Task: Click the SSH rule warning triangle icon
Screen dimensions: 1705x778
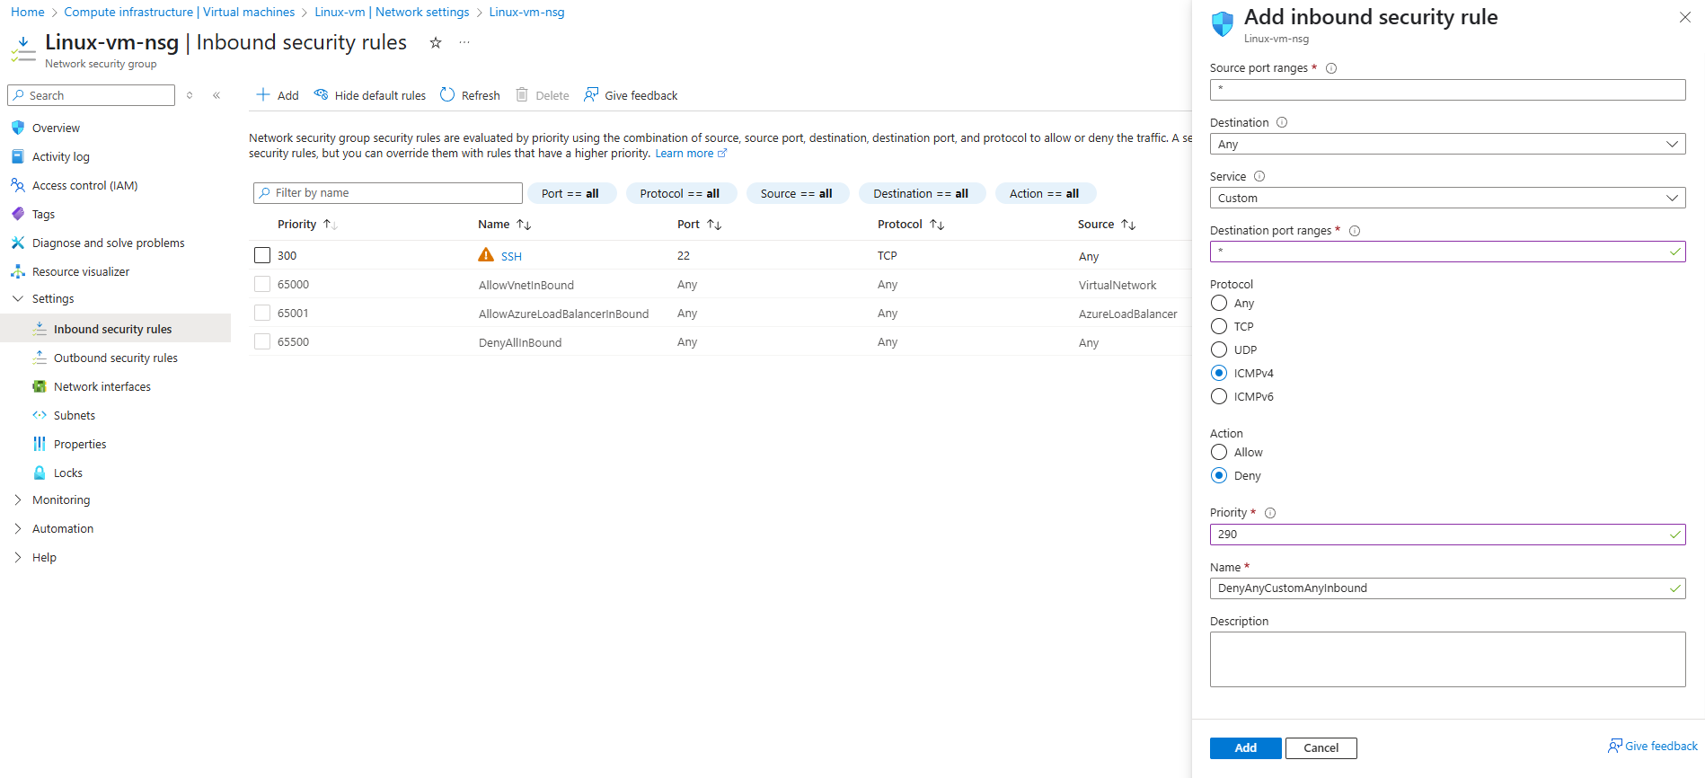Action: tap(486, 255)
